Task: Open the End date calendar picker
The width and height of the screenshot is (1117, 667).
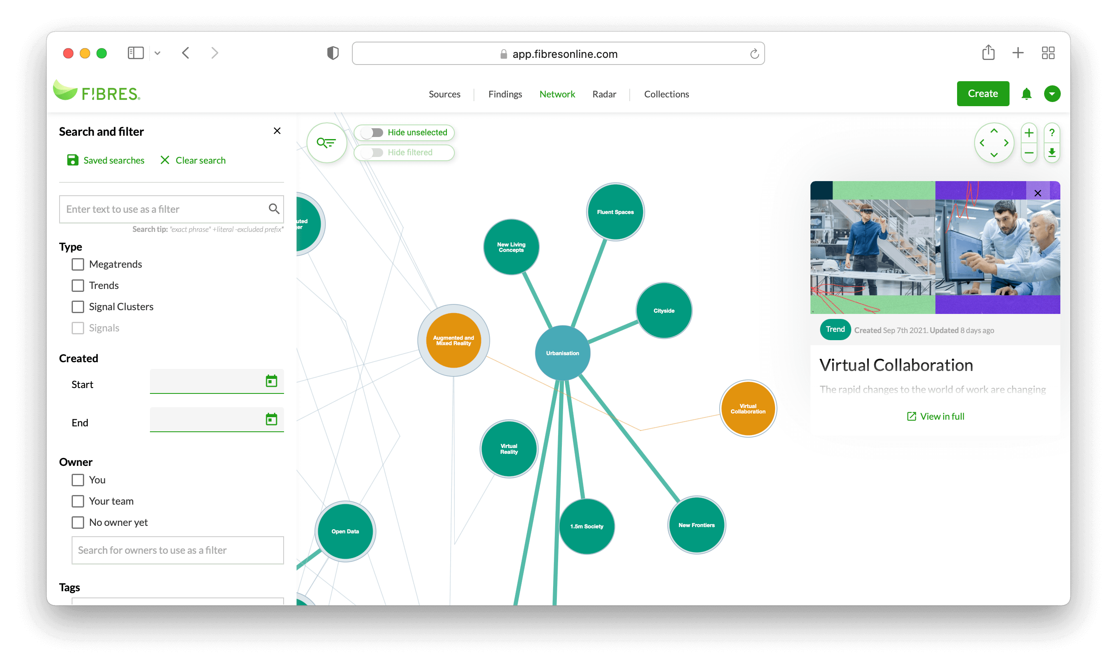Action: point(272,419)
